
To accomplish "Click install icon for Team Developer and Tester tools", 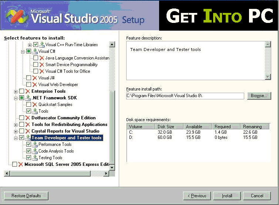I will (28, 137).
